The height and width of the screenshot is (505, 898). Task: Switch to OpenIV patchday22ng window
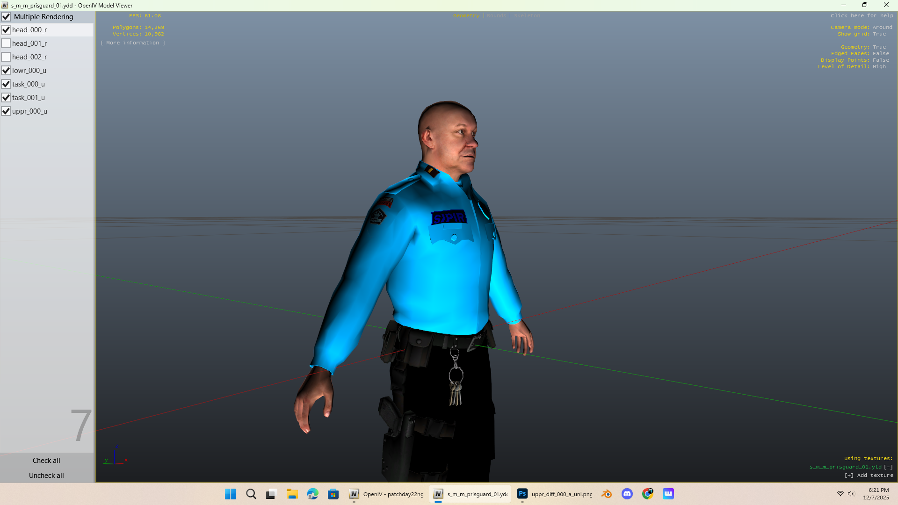[387, 494]
